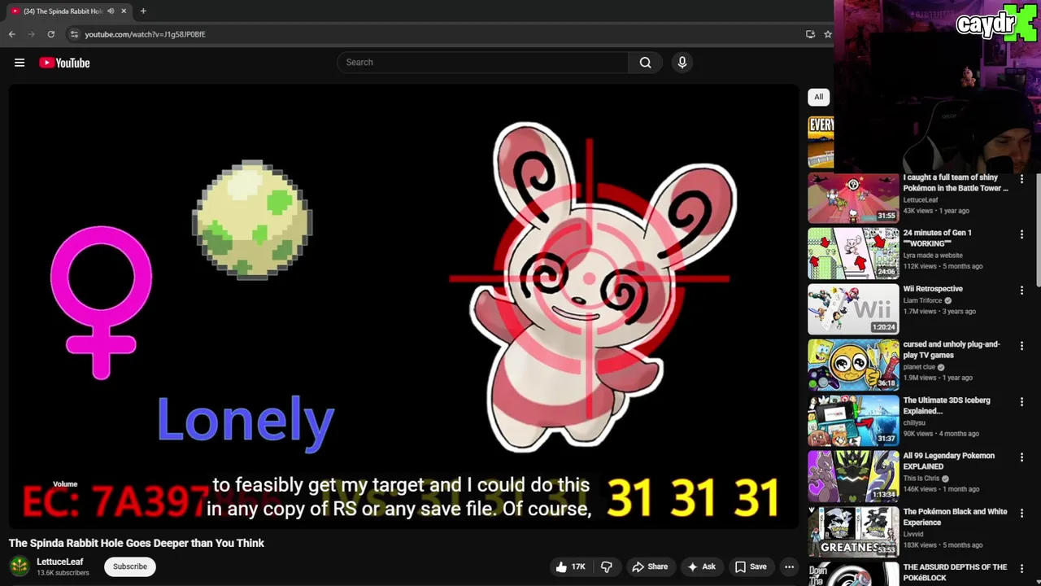This screenshot has height=586, width=1041.
Task: Click the Ask button
Action: point(701,566)
